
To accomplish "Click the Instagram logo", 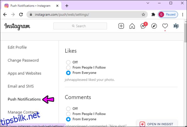I will coord(17,26).
